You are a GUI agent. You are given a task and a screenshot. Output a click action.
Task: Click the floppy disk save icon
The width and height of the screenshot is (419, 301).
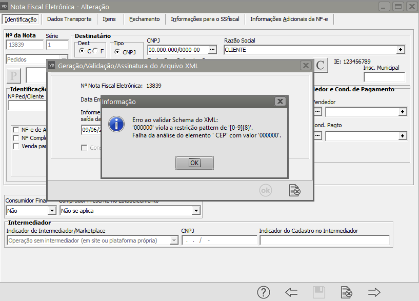click(318, 292)
